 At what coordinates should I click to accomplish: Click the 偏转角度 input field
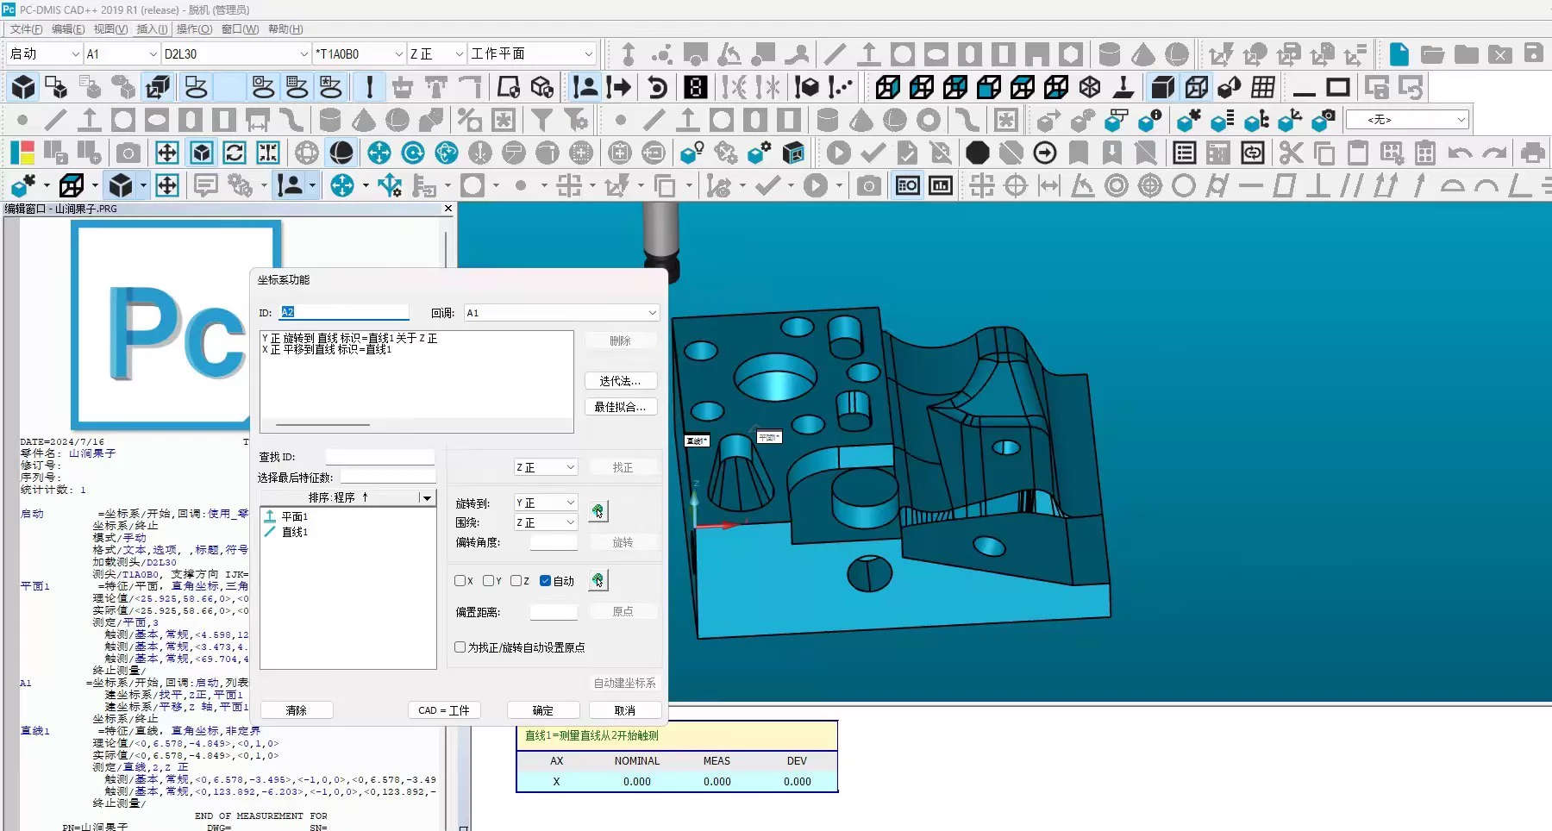pos(554,542)
